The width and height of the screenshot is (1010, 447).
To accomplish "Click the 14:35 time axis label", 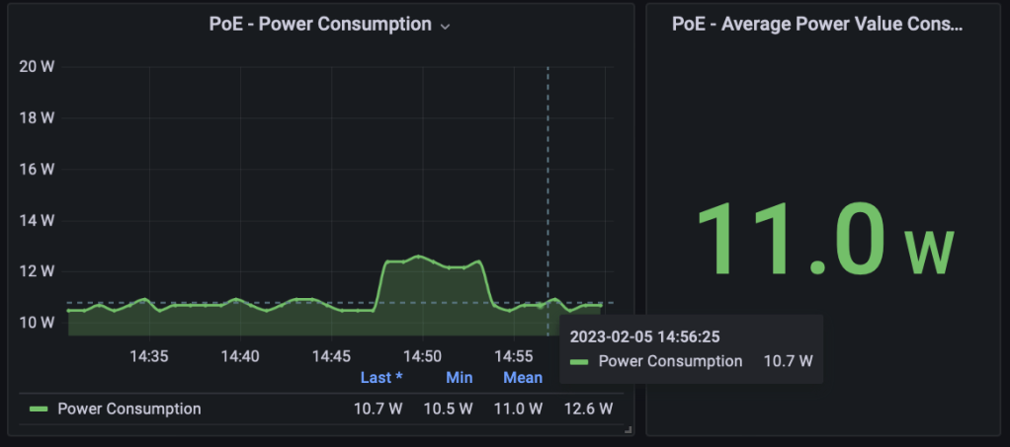I will [148, 356].
